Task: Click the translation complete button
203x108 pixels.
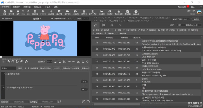Action: pos(85,68)
